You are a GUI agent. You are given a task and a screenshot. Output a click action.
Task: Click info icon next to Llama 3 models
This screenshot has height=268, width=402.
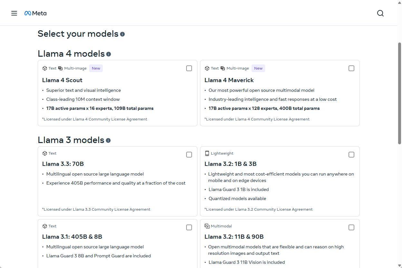pos(108,140)
